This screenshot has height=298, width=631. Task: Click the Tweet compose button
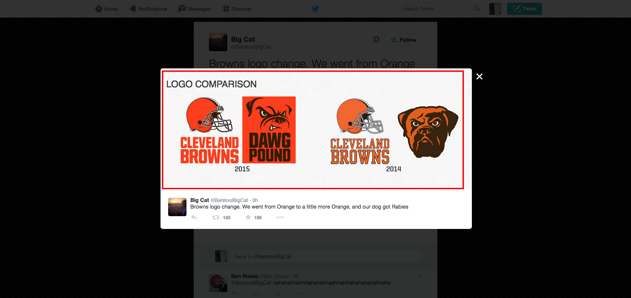524,9
